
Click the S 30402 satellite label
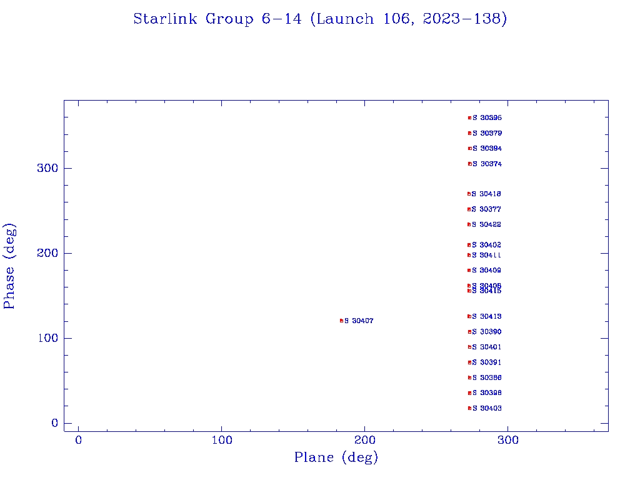coord(486,245)
